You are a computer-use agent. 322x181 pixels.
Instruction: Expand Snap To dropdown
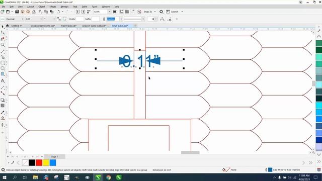click(x=155, y=12)
